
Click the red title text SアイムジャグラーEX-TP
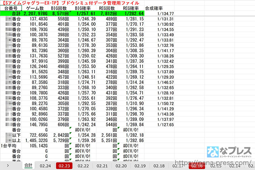click(x=30, y=3)
